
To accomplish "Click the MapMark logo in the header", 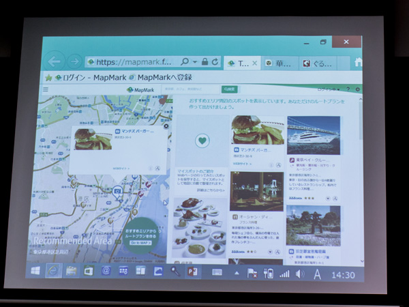I will [141, 90].
